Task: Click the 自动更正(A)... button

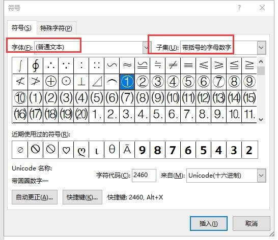Action: pyautogui.click(x=35, y=197)
